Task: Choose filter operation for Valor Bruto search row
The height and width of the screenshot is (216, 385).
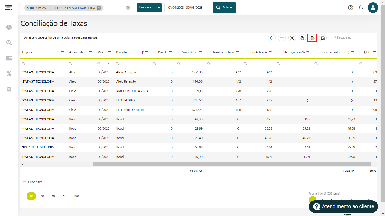Action: pos(179,64)
